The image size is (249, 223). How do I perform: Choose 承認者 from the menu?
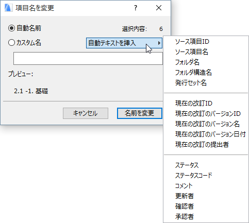point(206,217)
